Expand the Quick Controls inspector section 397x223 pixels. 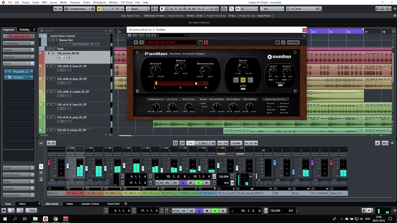pyautogui.click(x=19, y=195)
